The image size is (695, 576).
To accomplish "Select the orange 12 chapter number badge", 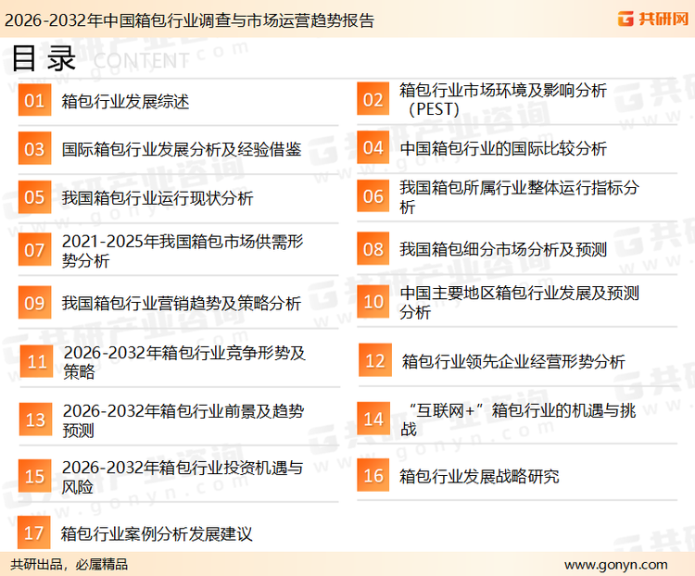I will (x=375, y=360).
